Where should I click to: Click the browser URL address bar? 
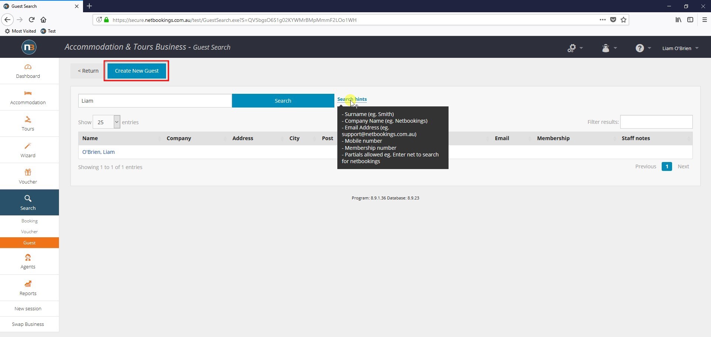coord(352,20)
